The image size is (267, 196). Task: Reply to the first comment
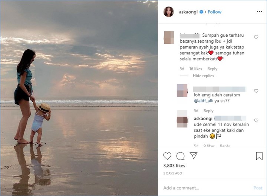click(x=212, y=69)
